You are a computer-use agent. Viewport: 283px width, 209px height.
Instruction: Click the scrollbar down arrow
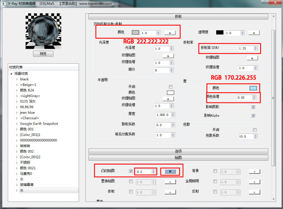(274, 199)
